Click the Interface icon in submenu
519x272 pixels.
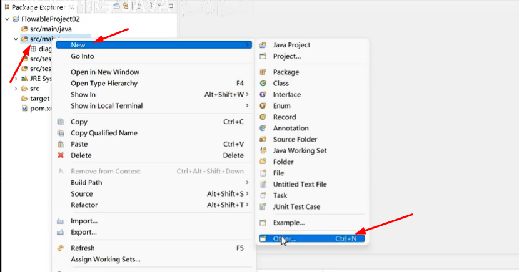point(263,95)
